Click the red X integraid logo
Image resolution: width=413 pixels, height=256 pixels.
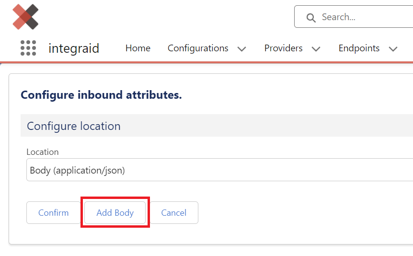pyautogui.click(x=25, y=17)
